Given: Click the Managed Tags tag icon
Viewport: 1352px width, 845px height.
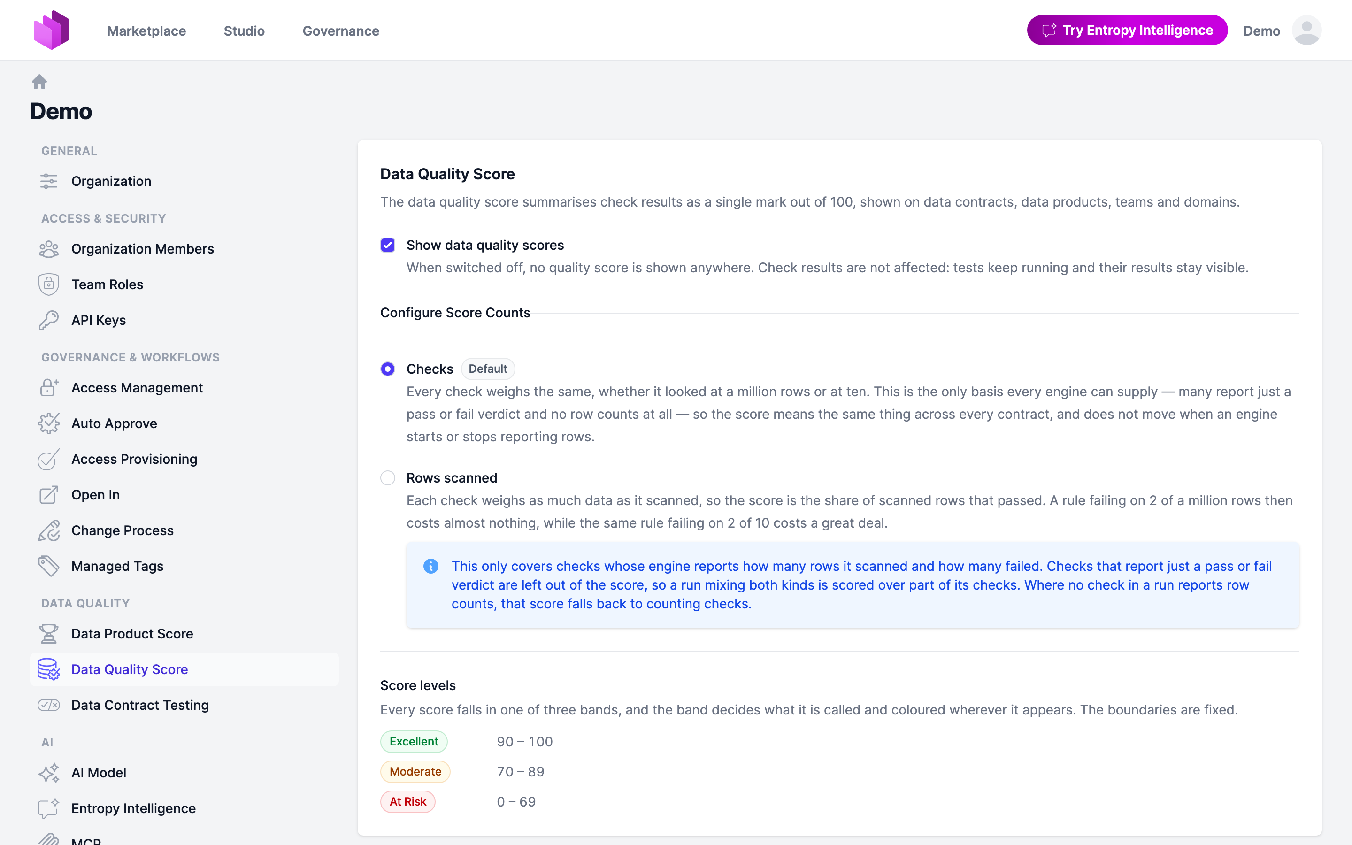Looking at the screenshot, I should point(49,566).
